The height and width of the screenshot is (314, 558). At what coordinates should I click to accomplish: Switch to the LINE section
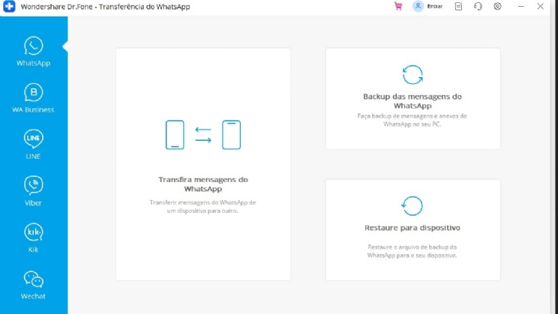click(x=34, y=145)
